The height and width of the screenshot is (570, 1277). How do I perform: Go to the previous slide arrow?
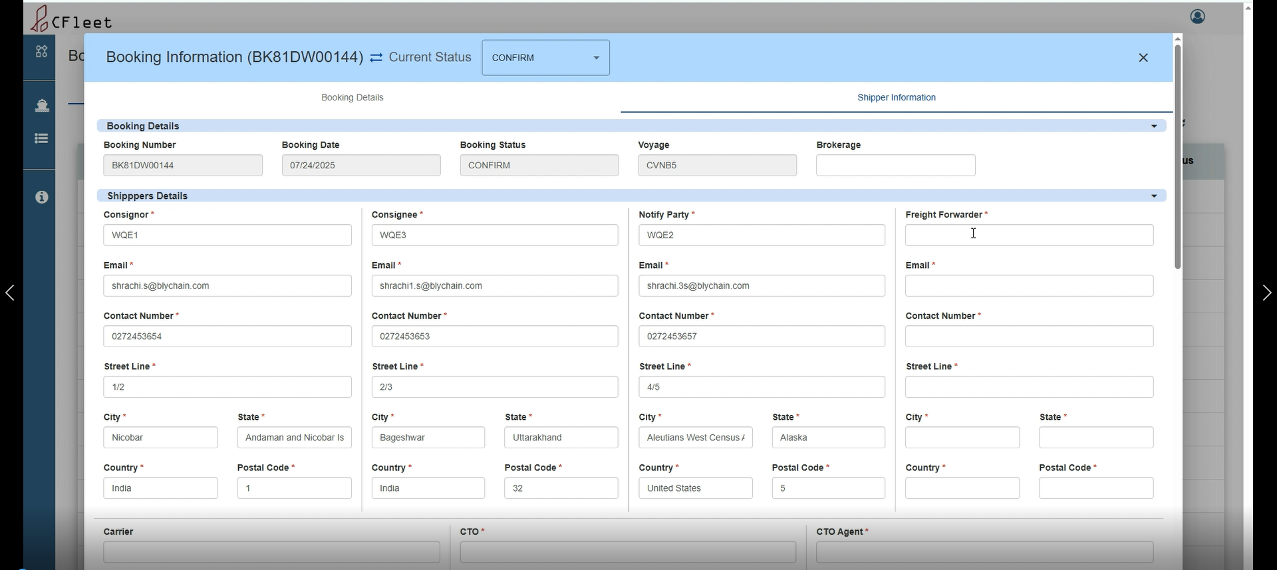pos(10,293)
